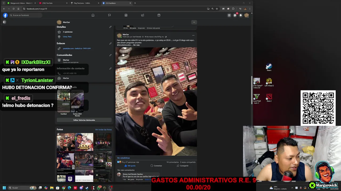The height and width of the screenshot is (191, 341).
Task: Open the browser extensions puzzle icon
Action: coord(233,9)
